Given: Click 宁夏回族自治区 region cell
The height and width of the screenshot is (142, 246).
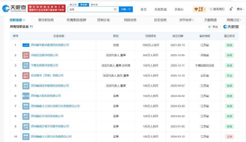Looking at the screenshot, I should 205,65.
